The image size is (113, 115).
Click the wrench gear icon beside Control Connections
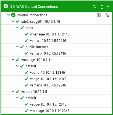99,15
